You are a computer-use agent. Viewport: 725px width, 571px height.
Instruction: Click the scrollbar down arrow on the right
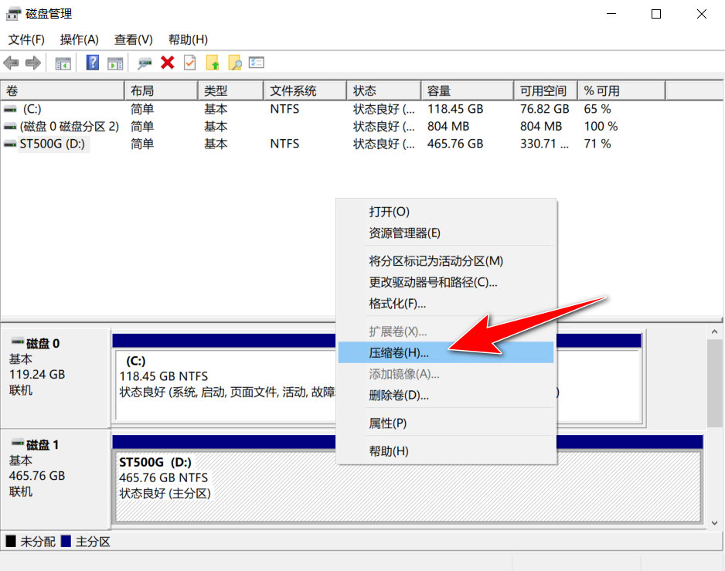click(x=714, y=523)
